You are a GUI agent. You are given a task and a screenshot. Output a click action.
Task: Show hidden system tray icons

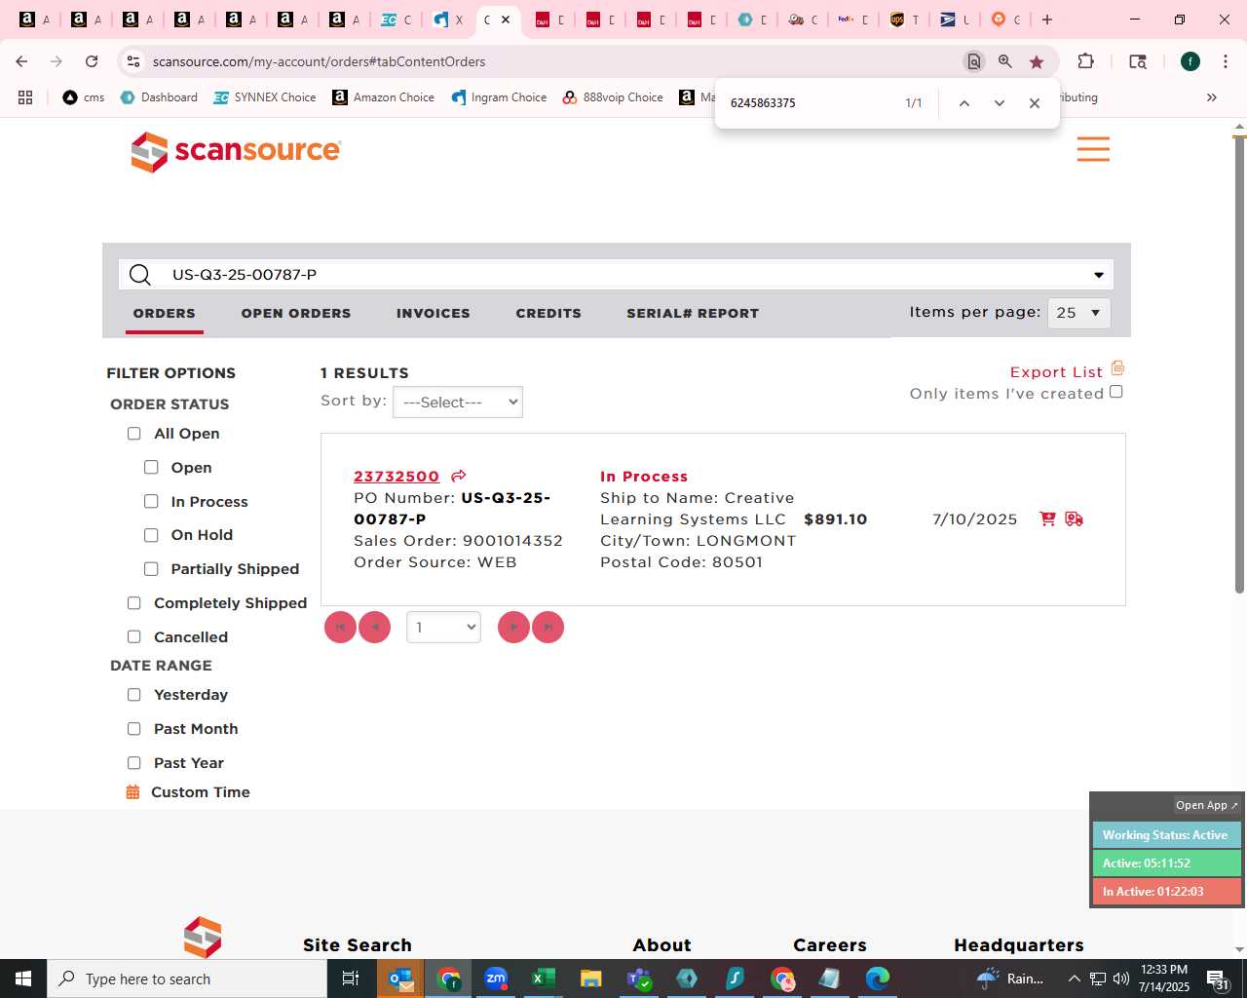[x=1075, y=979]
